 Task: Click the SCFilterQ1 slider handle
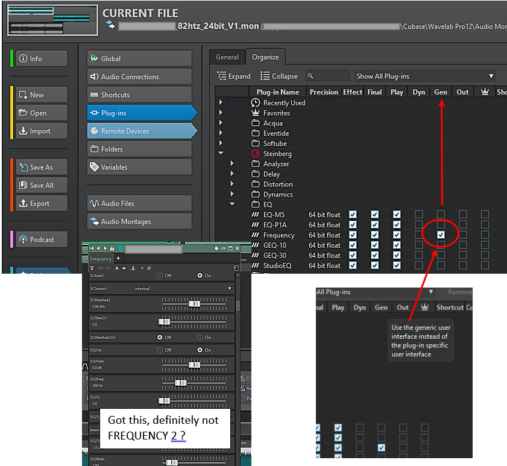164,322
